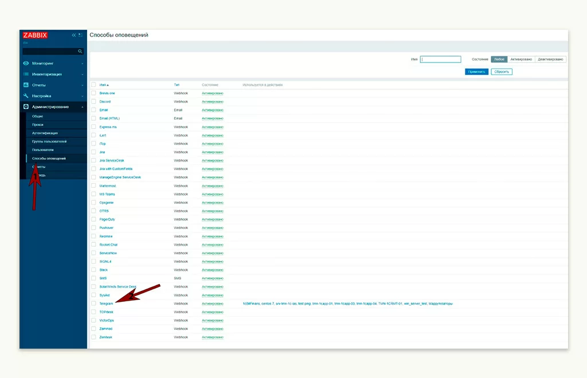The width and height of the screenshot is (587, 378).
Task: Click the chart icon for Отчеты
Action: coord(26,85)
